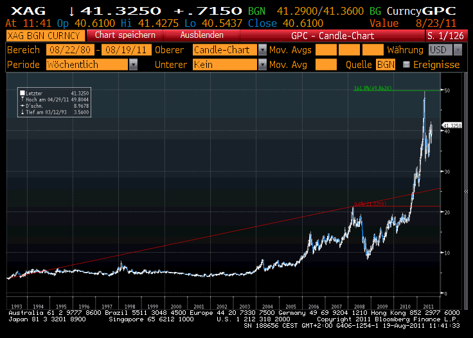The width and height of the screenshot is (473, 338).
Task: Click the Letzter legend marker icon
Action: pos(22,93)
